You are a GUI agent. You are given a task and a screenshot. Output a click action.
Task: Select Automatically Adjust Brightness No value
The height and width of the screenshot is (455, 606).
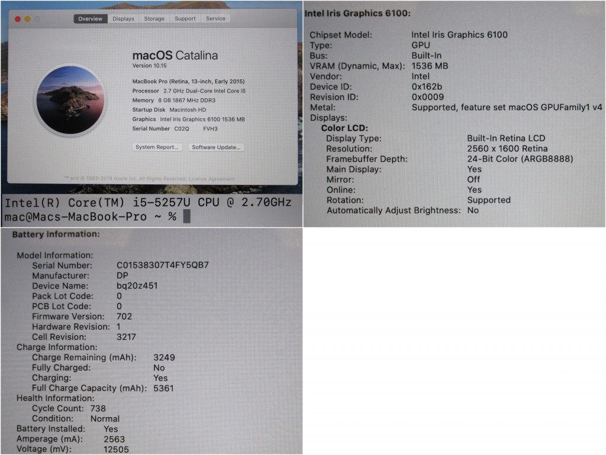(473, 210)
